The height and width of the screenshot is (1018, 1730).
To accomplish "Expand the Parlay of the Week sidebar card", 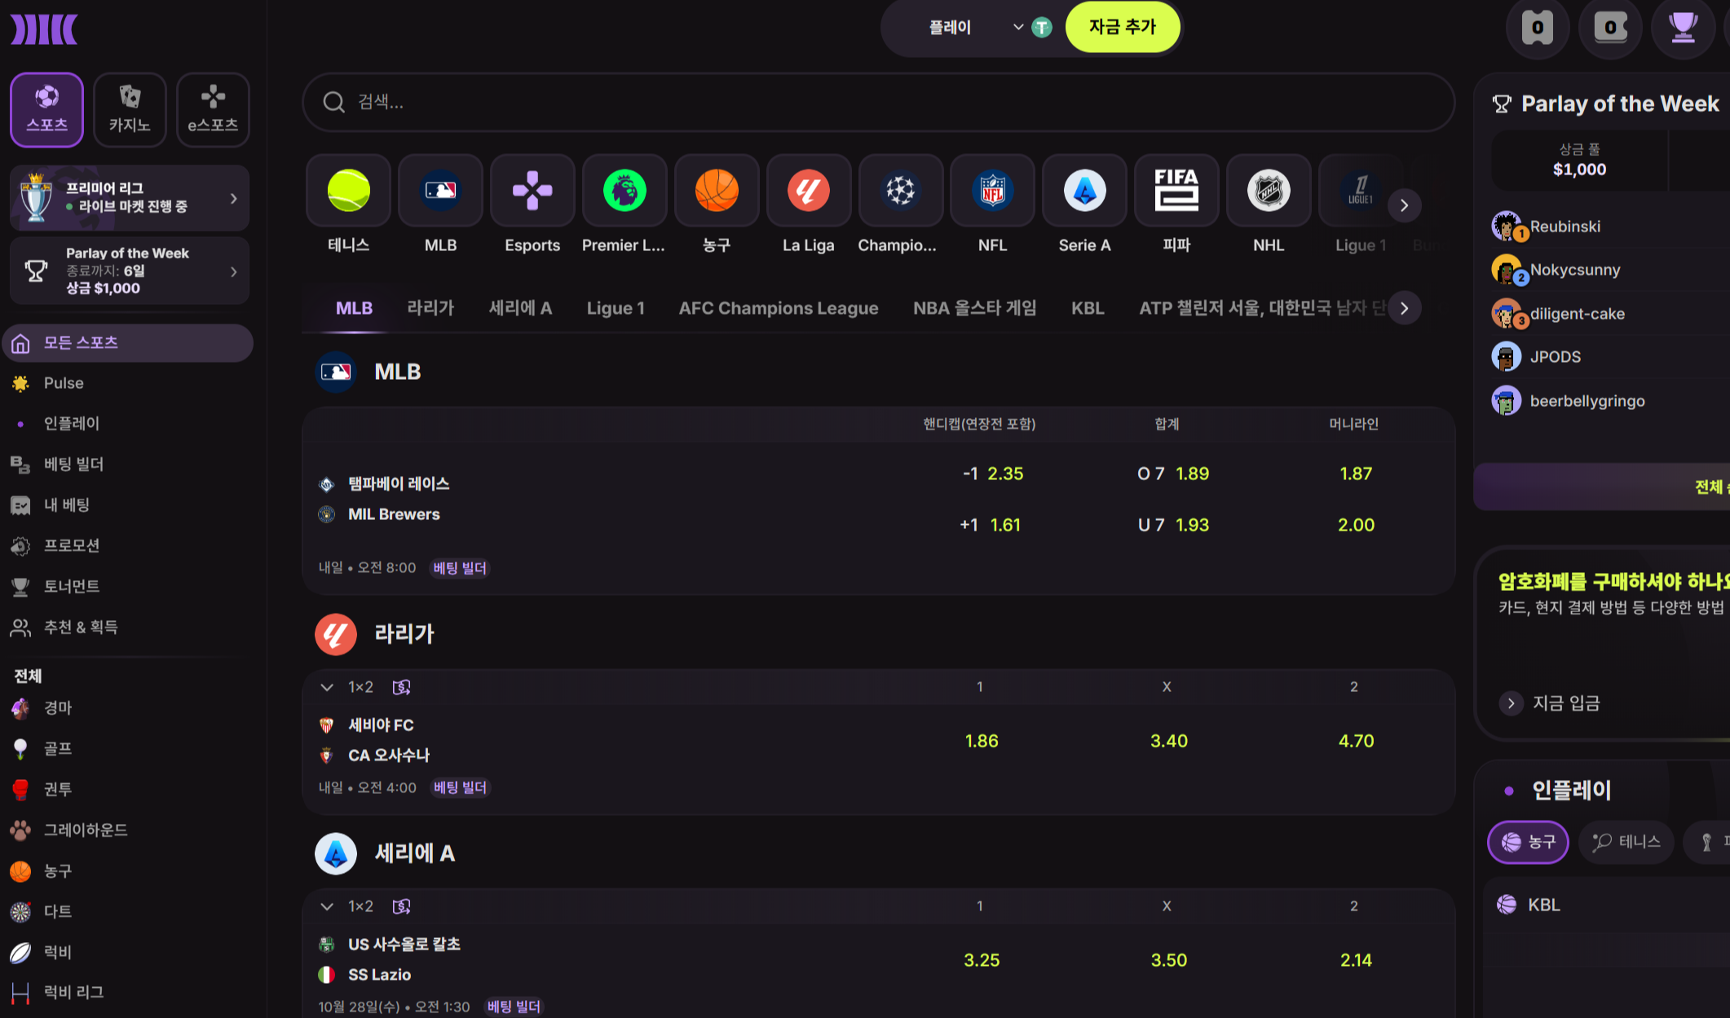I will click(x=130, y=271).
